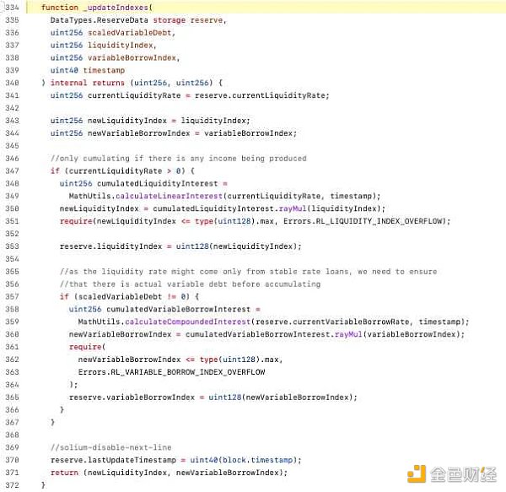Click the function name _updateIndexes
The height and width of the screenshot is (492, 506).
point(116,7)
